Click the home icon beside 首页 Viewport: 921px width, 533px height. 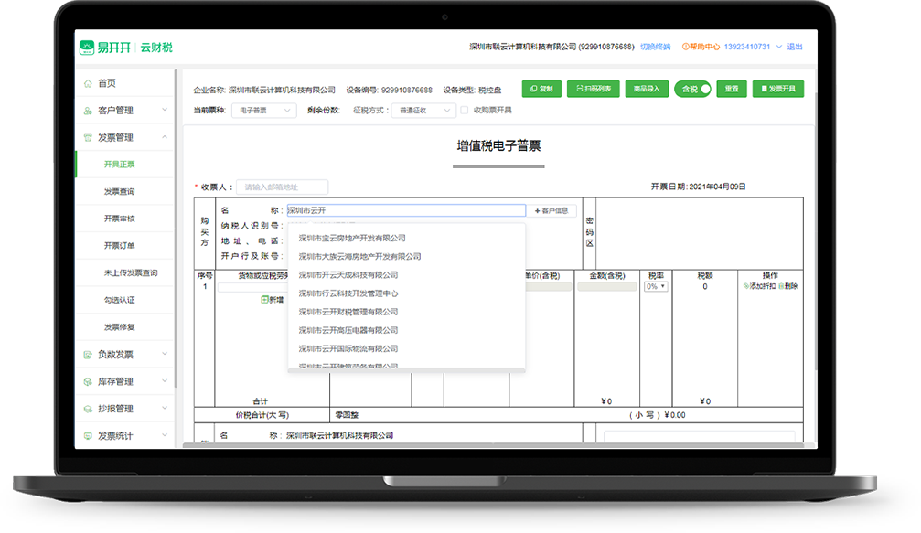[88, 83]
